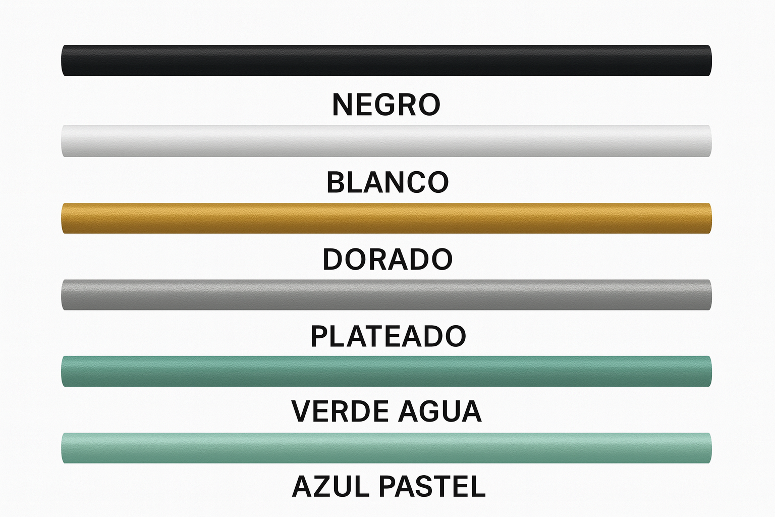The image size is (775, 517).
Task: Click the left end of white bar
Action: (67, 141)
